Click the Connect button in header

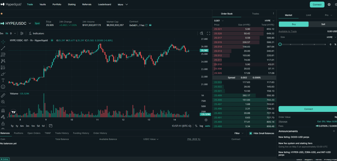(x=317, y=4)
